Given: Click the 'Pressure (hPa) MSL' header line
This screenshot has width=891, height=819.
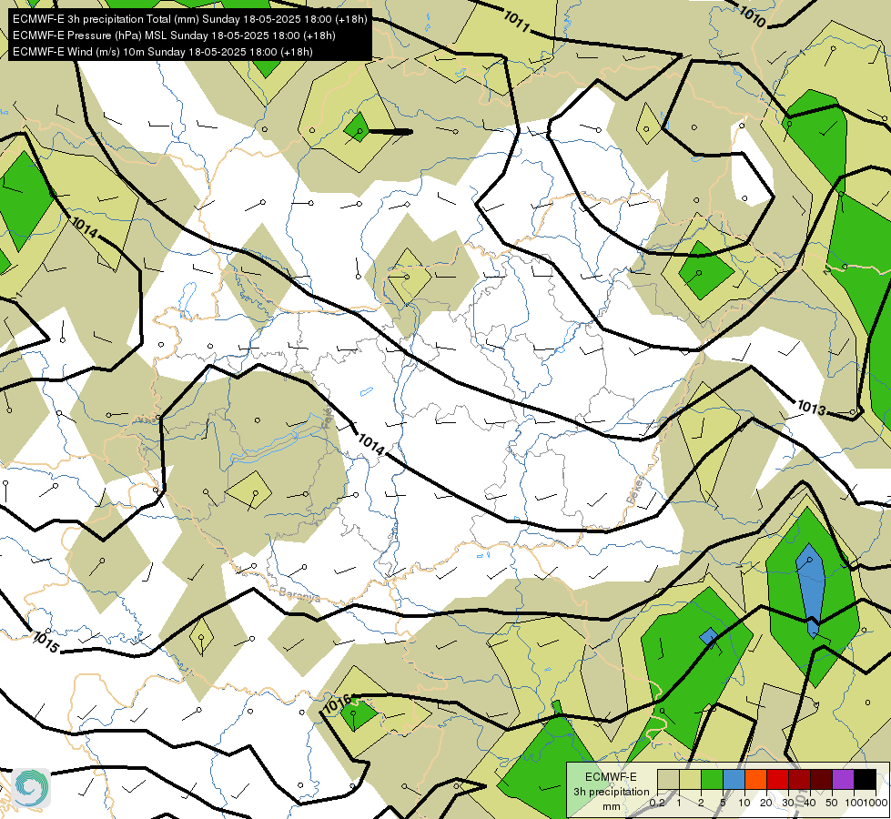Looking at the screenshot, I should pos(174,35).
